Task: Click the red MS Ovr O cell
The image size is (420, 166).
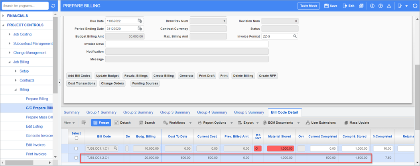Action: pos(258,148)
